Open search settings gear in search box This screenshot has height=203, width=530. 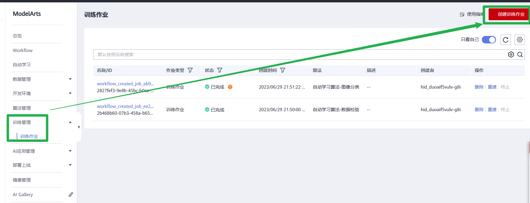tap(511, 54)
